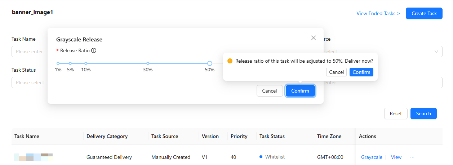Set release ratio slider to 5%
Screen dimensions: 453x165
(x=70, y=63)
